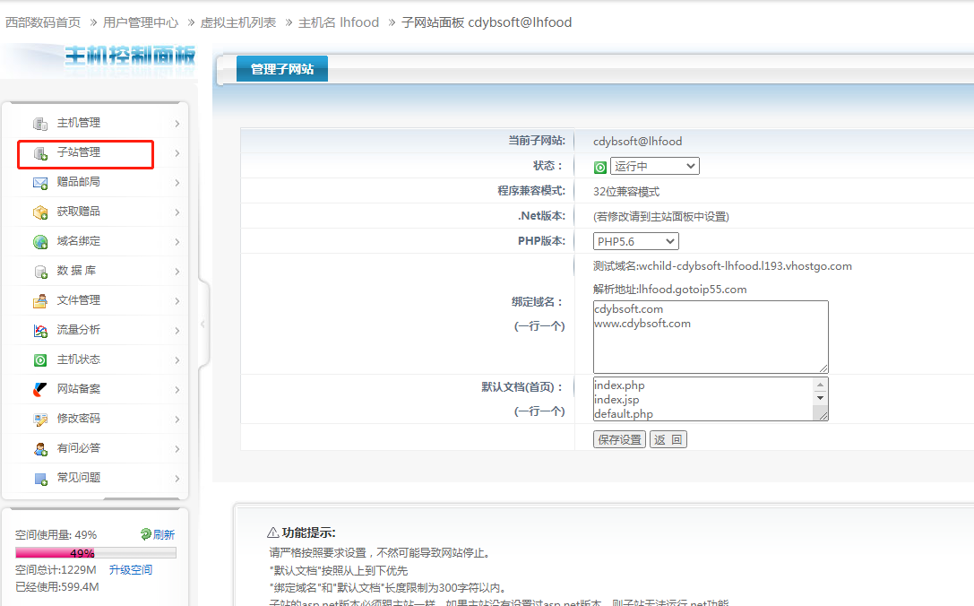Image resolution: width=974 pixels, height=606 pixels.
Task: Click the 主机管理 server icon
Action: pyautogui.click(x=40, y=124)
